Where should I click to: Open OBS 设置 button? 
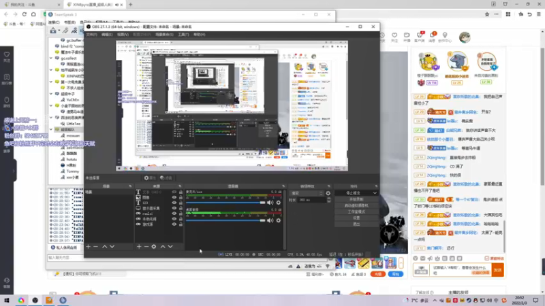[356, 218]
